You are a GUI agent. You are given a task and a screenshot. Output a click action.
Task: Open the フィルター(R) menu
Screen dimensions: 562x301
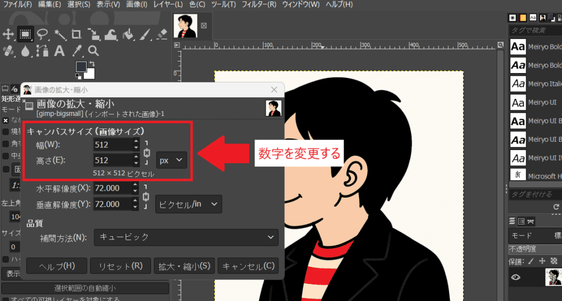click(259, 4)
